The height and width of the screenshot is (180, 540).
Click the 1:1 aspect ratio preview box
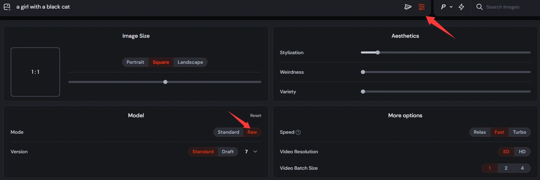(35, 72)
